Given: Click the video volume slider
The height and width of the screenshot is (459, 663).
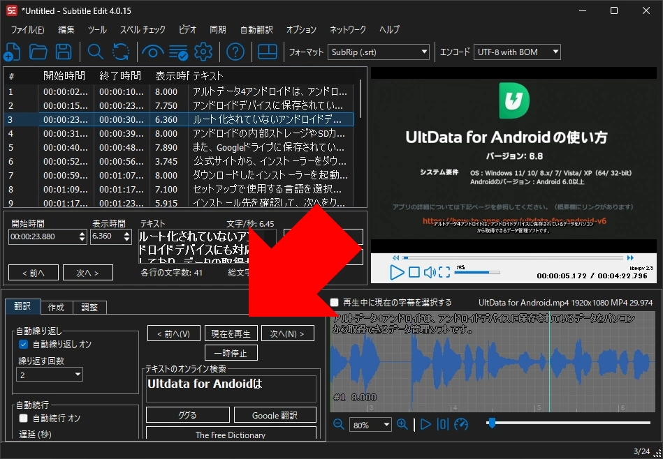Looking at the screenshot, I should pyautogui.click(x=477, y=272).
